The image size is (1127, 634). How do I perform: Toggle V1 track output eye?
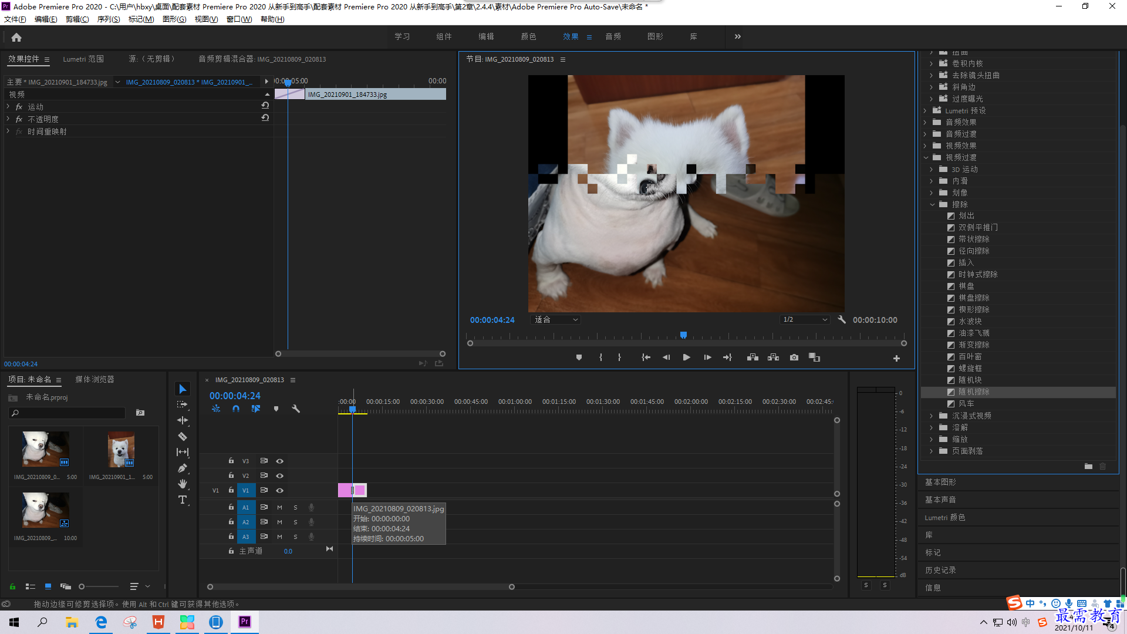[x=280, y=490]
